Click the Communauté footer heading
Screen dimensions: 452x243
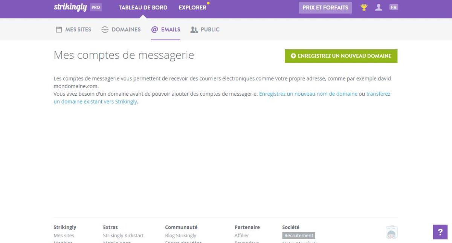(x=181, y=227)
